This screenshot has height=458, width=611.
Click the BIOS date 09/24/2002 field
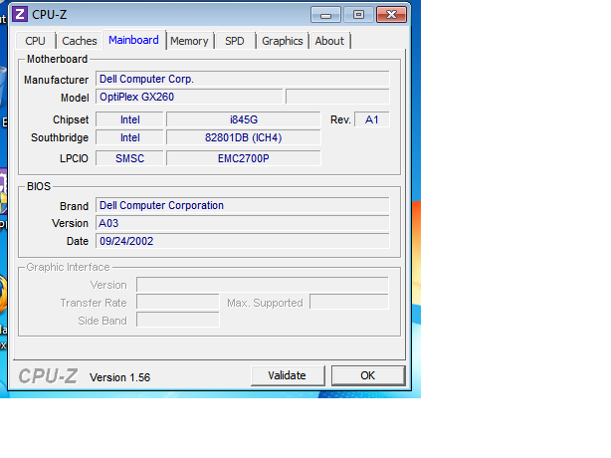[x=242, y=241]
